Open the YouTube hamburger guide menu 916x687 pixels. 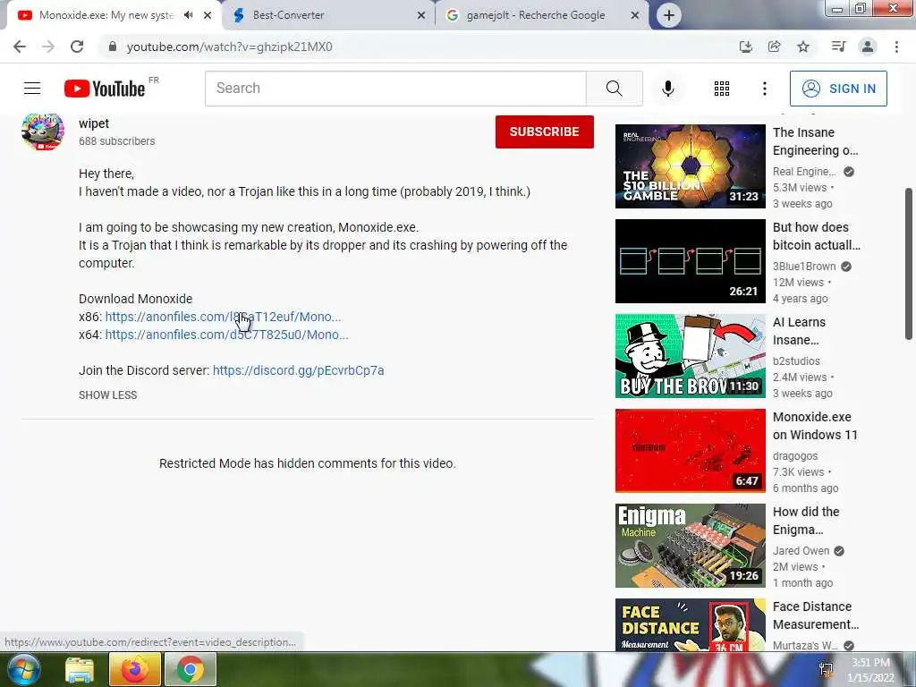(32, 89)
